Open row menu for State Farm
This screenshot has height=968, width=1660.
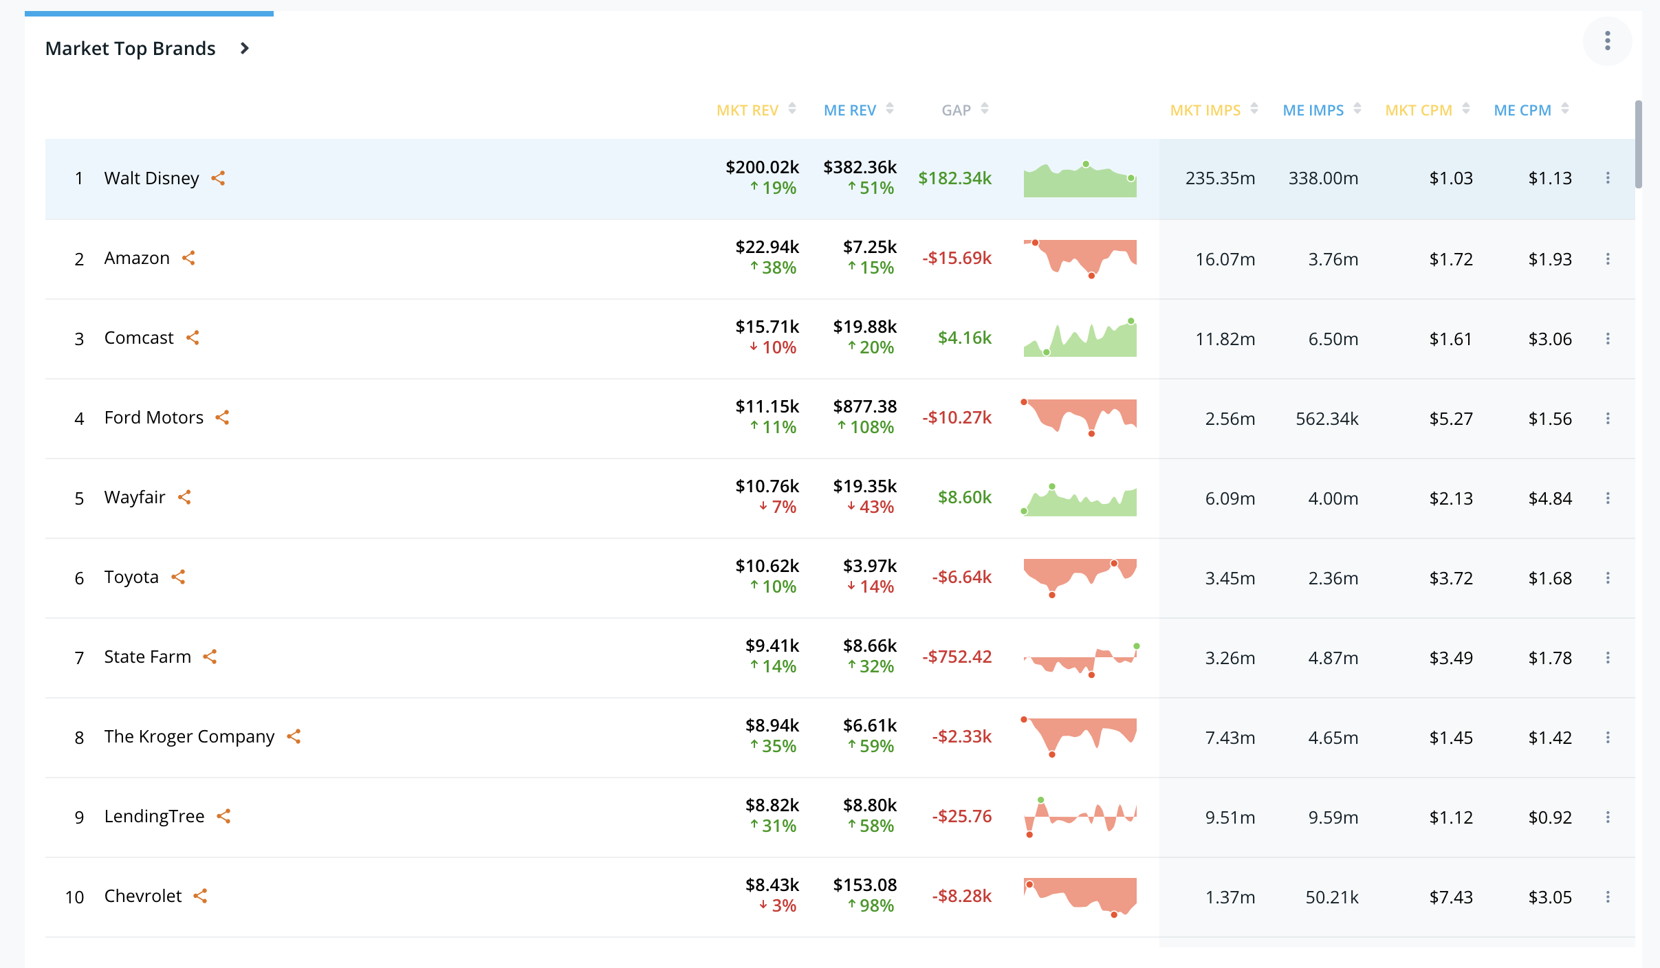pyautogui.click(x=1608, y=657)
